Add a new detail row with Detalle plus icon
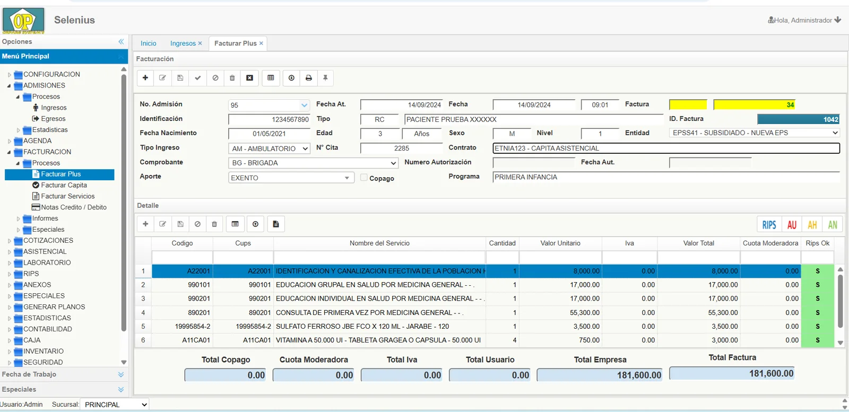Viewport: 849px width, 412px height. tap(145, 224)
